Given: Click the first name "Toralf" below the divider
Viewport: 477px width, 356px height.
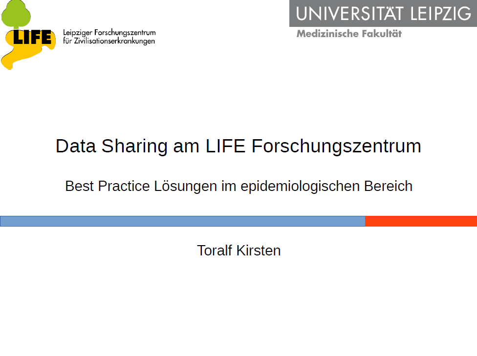Looking at the screenshot, I should tap(215, 251).
